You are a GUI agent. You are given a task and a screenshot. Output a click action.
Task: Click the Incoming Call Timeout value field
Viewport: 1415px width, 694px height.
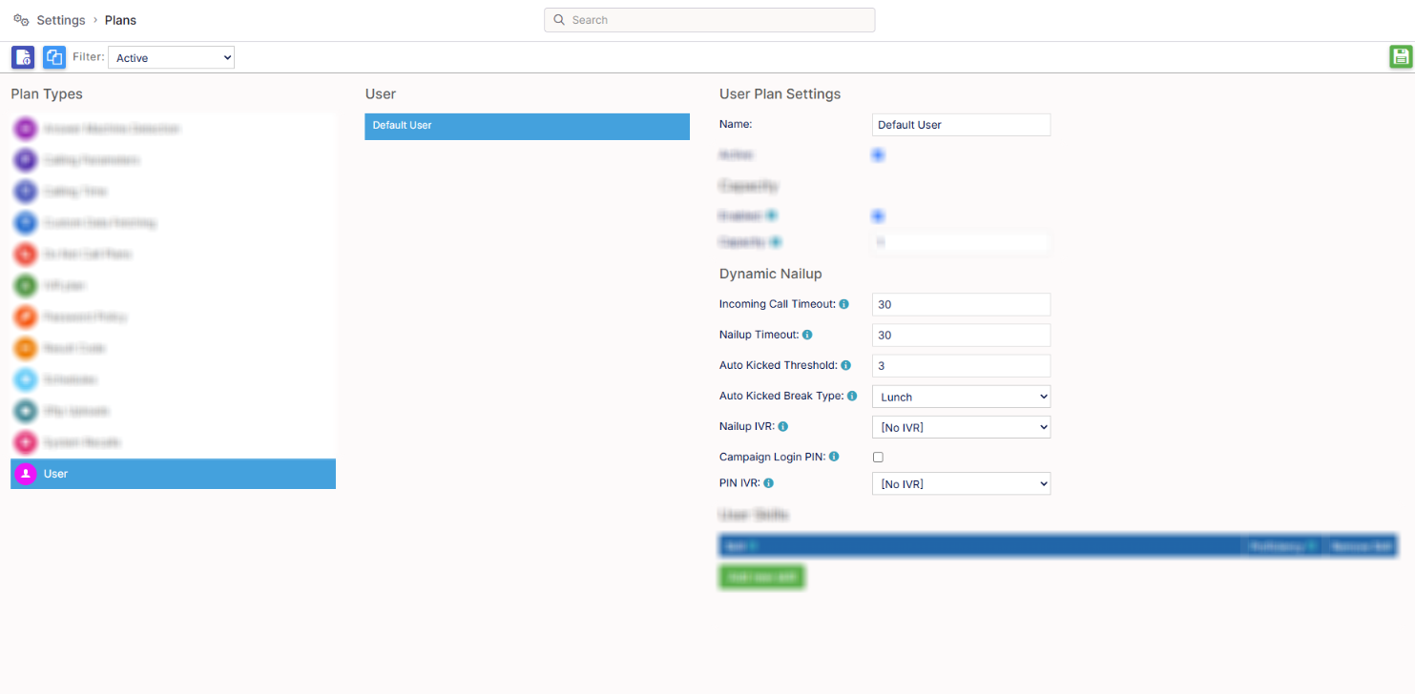click(x=961, y=305)
